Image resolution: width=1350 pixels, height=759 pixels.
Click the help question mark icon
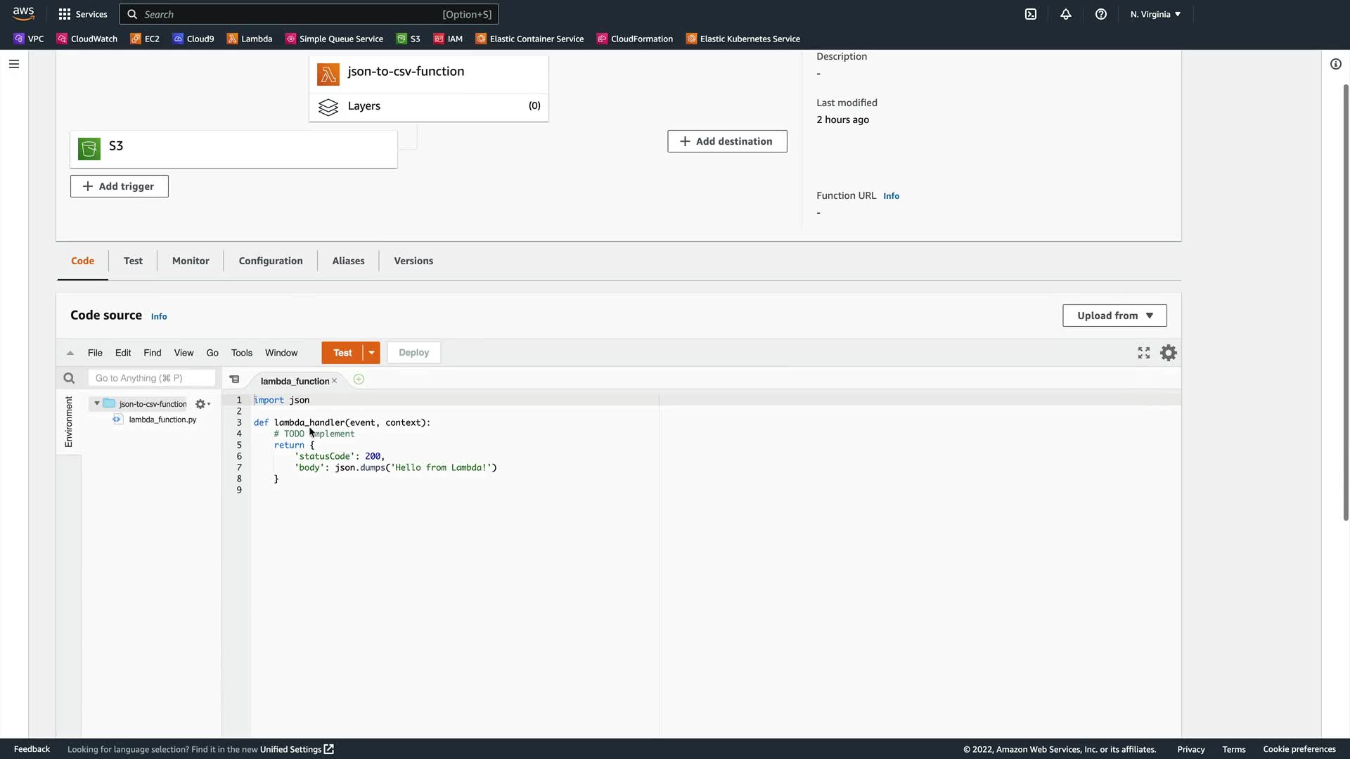tap(1101, 14)
